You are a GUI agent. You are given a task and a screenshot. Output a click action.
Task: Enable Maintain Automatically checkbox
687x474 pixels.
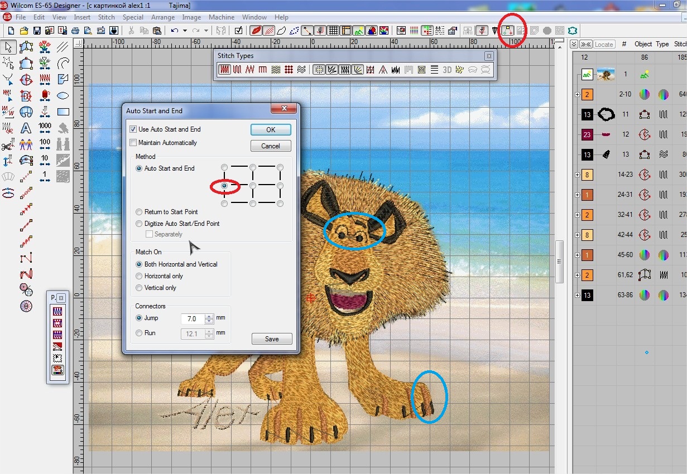133,143
